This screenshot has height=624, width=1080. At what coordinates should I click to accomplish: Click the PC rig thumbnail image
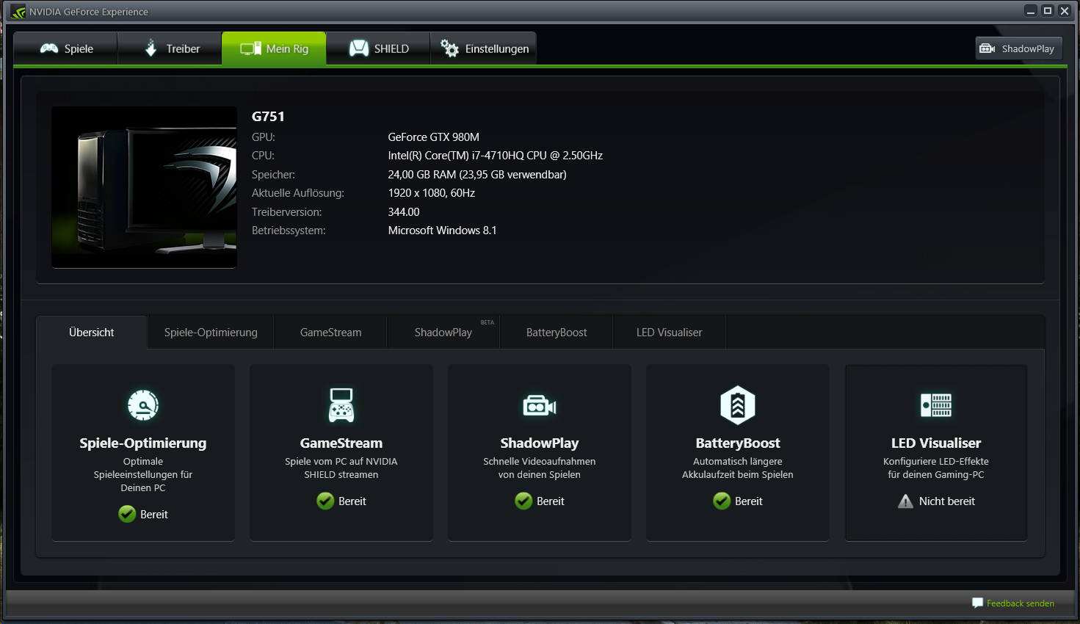pyautogui.click(x=144, y=187)
